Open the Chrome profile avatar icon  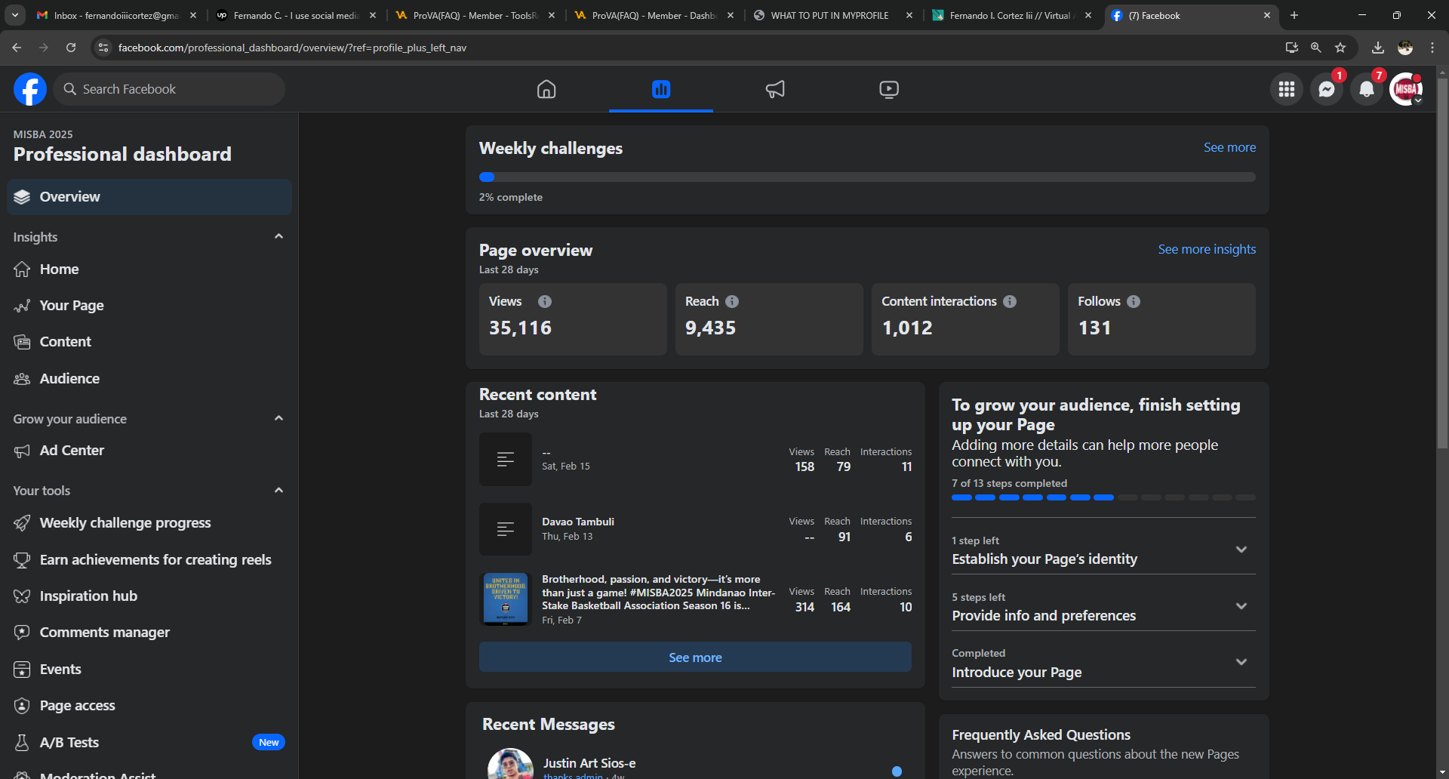(1405, 48)
